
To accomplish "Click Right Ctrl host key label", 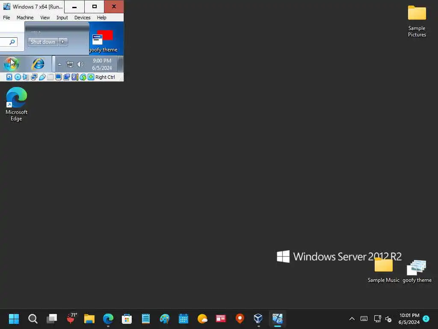I will [x=105, y=77].
